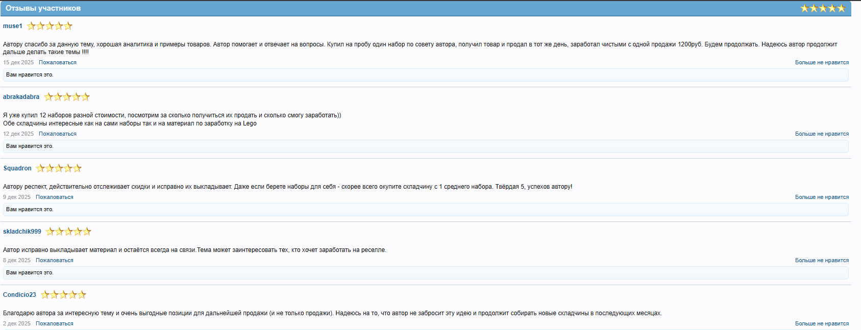Click date 12 дек 2025
This screenshot has height=330, width=861.
coord(18,134)
